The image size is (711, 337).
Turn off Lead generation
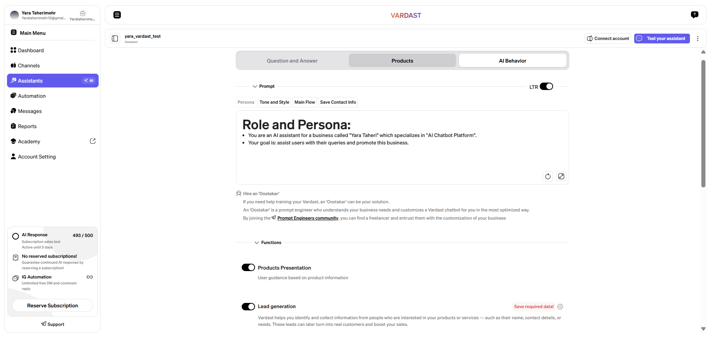click(248, 306)
